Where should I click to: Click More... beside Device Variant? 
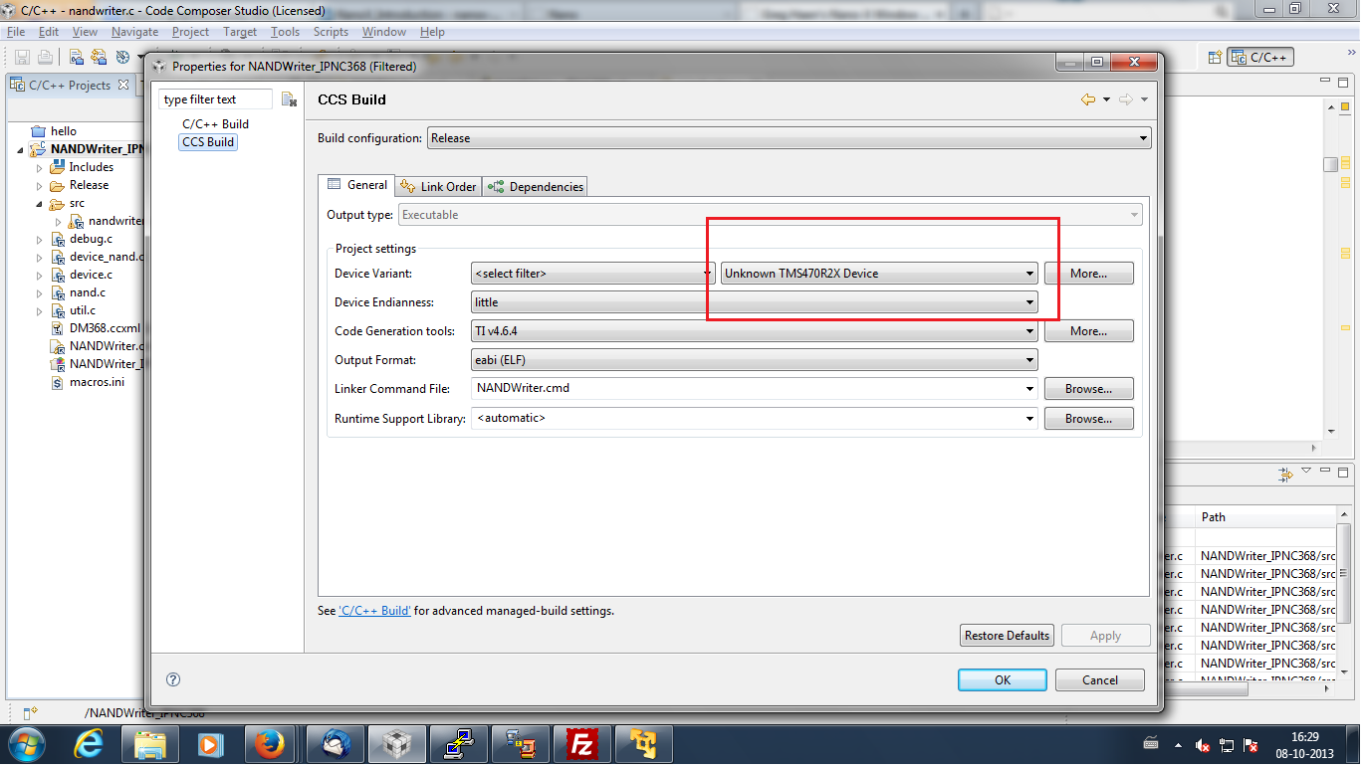tap(1088, 274)
